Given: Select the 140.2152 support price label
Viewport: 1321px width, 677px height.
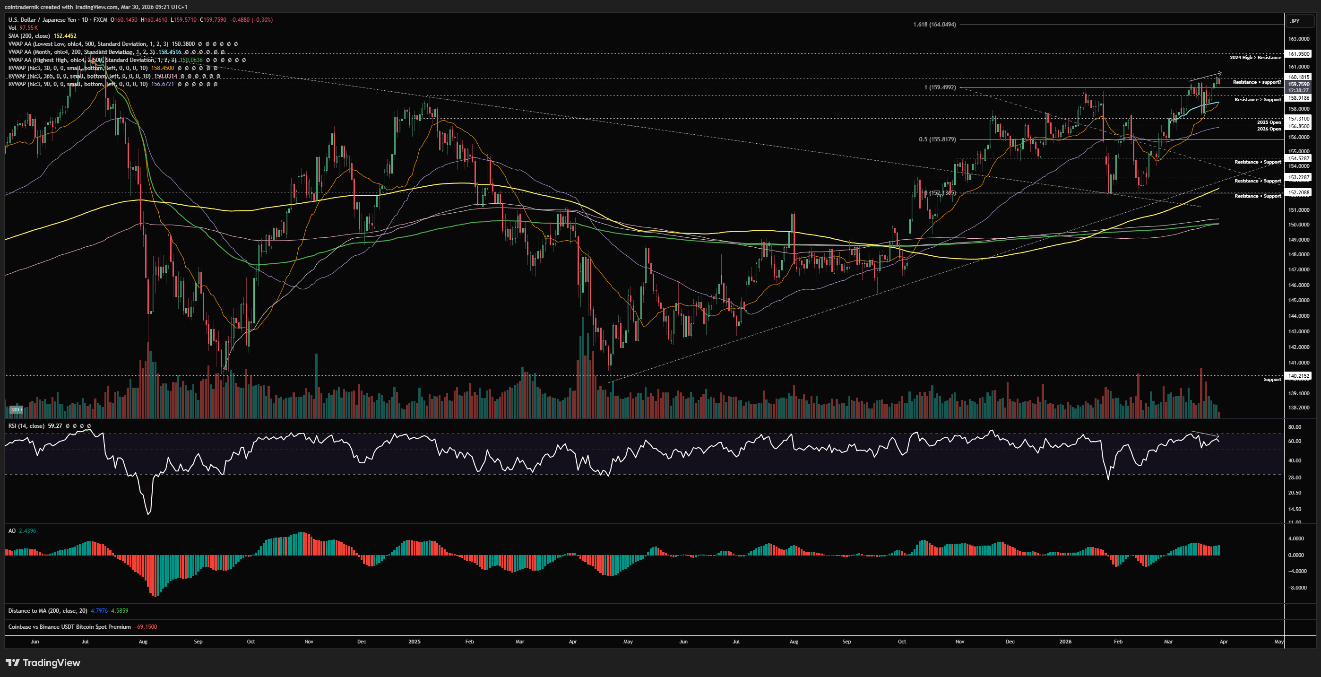Looking at the screenshot, I should coord(1298,376).
